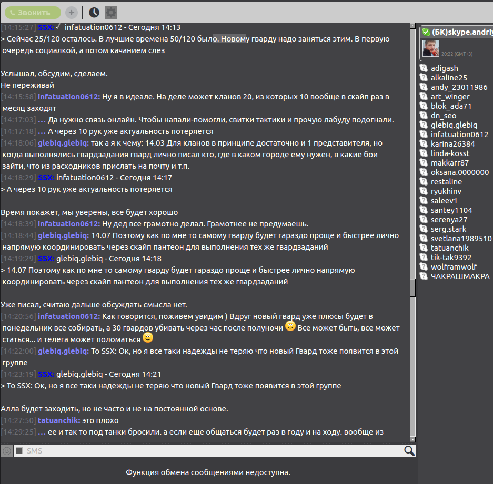Click status icon next to santey1104
The width and height of the screenshot is (493, 484).
(x=424, y=210)
